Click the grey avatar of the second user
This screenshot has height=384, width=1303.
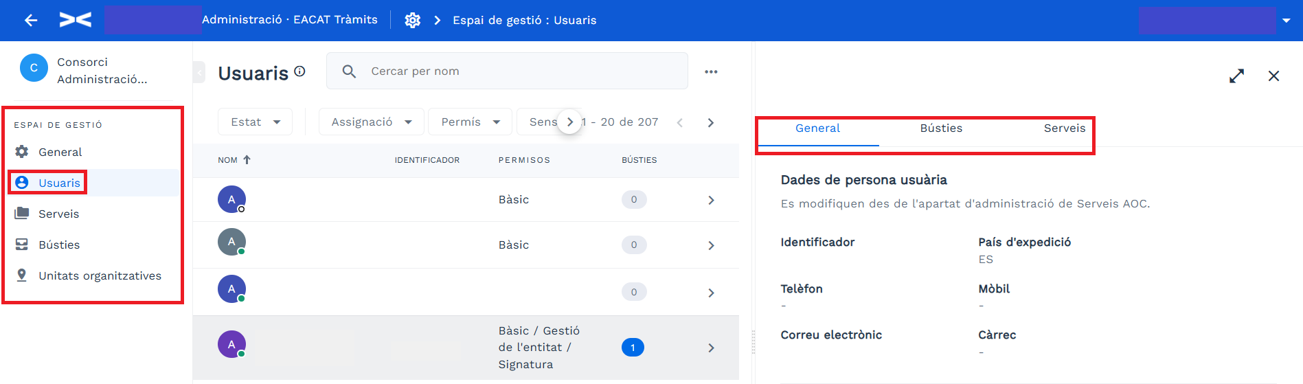231,242
